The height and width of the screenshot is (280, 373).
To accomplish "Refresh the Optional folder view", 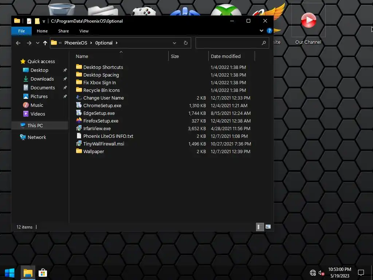I will 185,43.
